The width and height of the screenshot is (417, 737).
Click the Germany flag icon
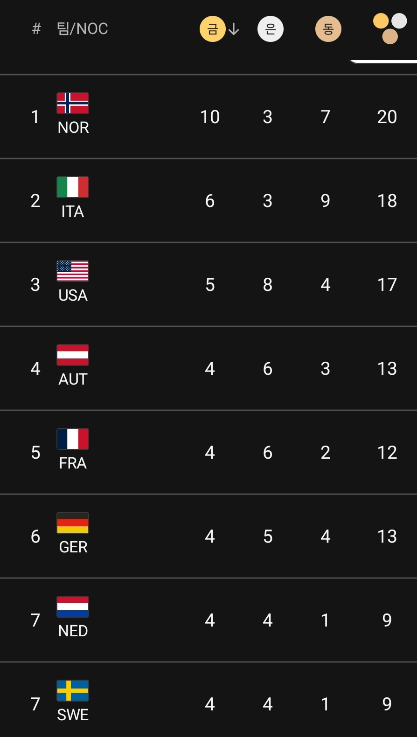(x=73, y=523)
